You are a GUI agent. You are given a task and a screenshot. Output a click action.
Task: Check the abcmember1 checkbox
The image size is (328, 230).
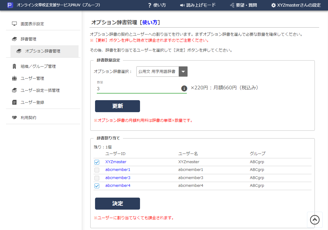click(x=97, y=170)
